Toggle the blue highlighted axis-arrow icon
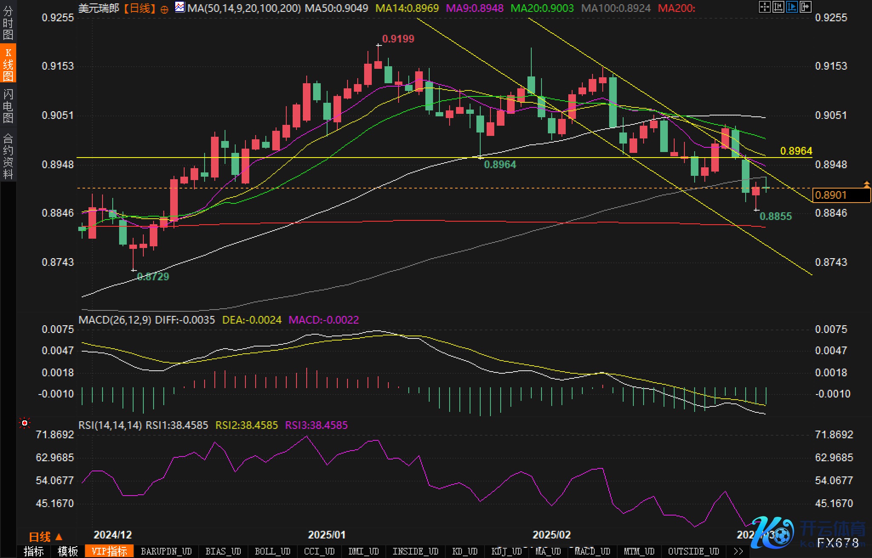The width and height of the screenshot is (872, 558). pyautogui.click(x=792, y=7)
